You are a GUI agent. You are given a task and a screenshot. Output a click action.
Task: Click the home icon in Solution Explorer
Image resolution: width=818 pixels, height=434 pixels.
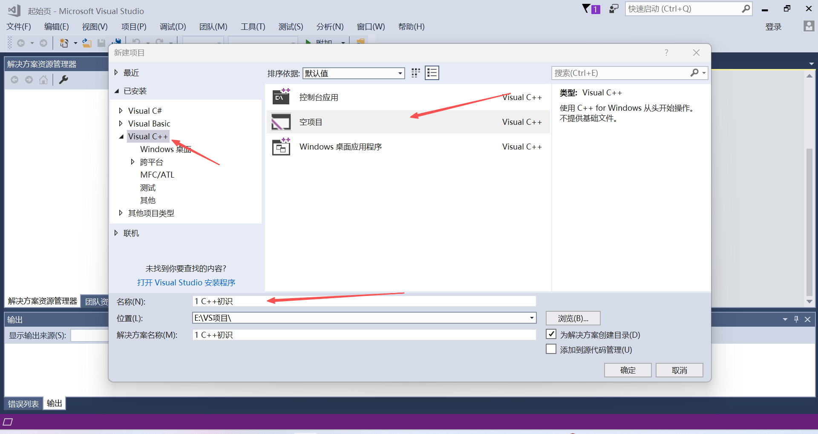(x=43, y=80)
